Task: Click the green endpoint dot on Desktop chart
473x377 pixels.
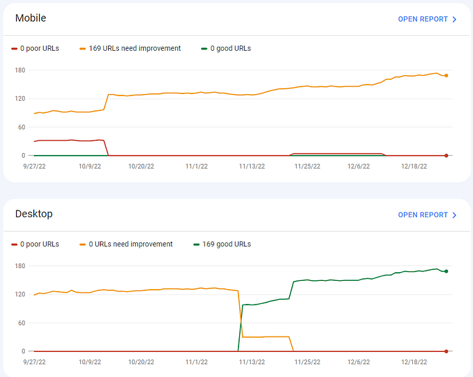Action: [x=446, y=271]
